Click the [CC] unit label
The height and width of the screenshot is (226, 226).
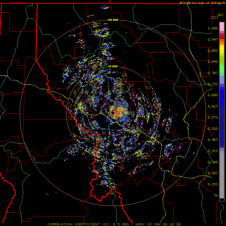pyautogui.click(x=214, y=17)
